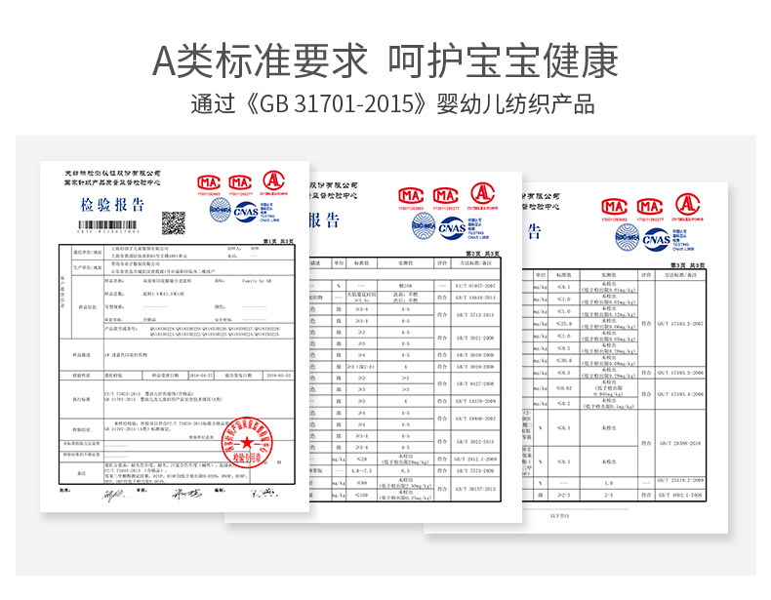Click 'GB/T 7573-2009' cell on page 2
This screenshot has width=771, height=600.
tap(475, 471)
